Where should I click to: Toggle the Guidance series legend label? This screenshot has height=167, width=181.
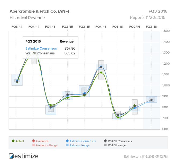click(42, 141)
